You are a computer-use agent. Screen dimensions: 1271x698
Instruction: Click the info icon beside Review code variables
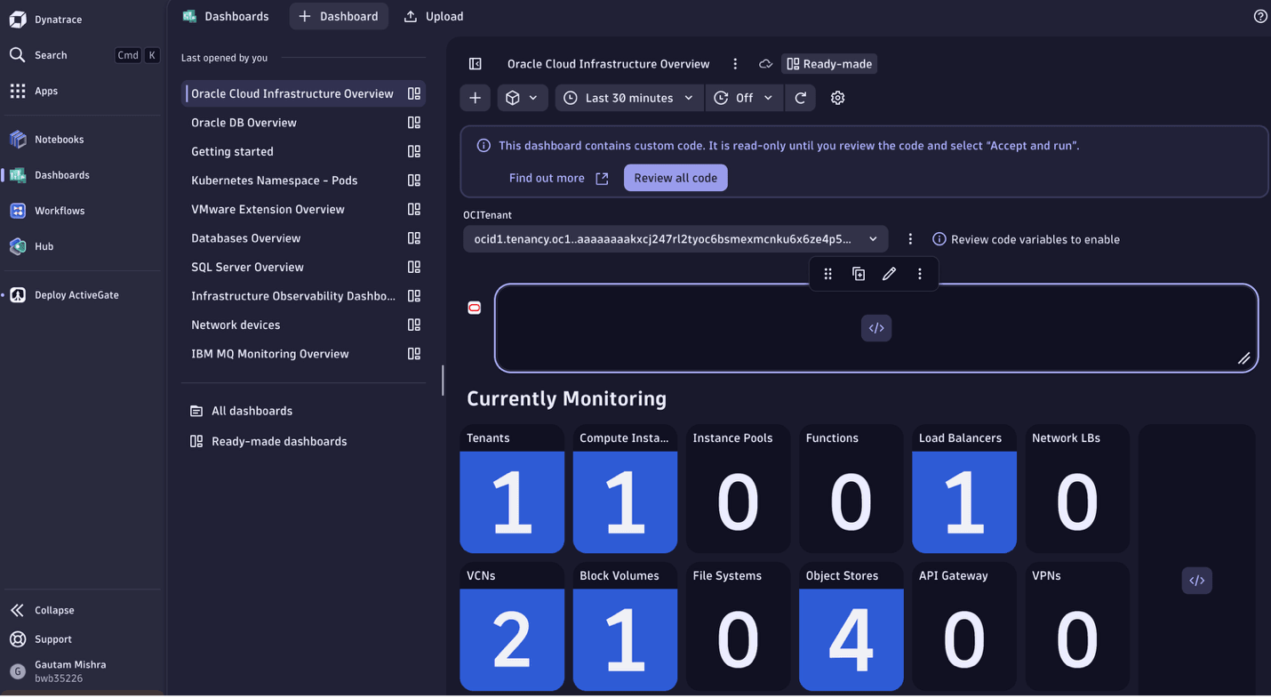tap(939, 239)
